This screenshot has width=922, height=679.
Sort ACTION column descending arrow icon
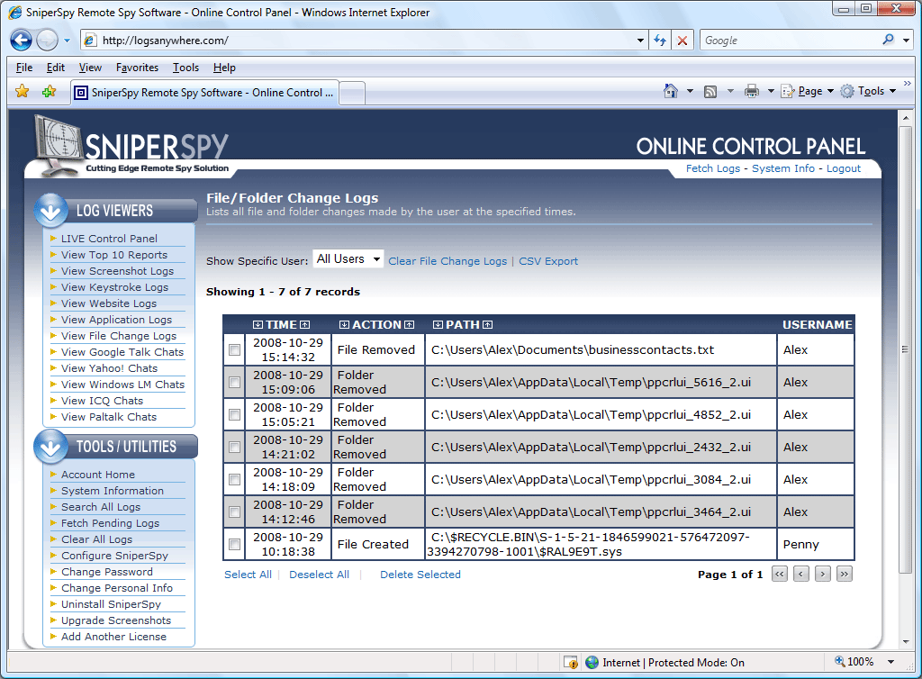click(x=345, y=324)
